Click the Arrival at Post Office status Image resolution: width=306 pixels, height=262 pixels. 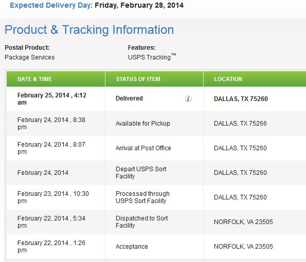(x=143, y=148)
